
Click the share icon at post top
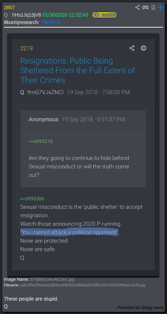[x=137, y=7]
